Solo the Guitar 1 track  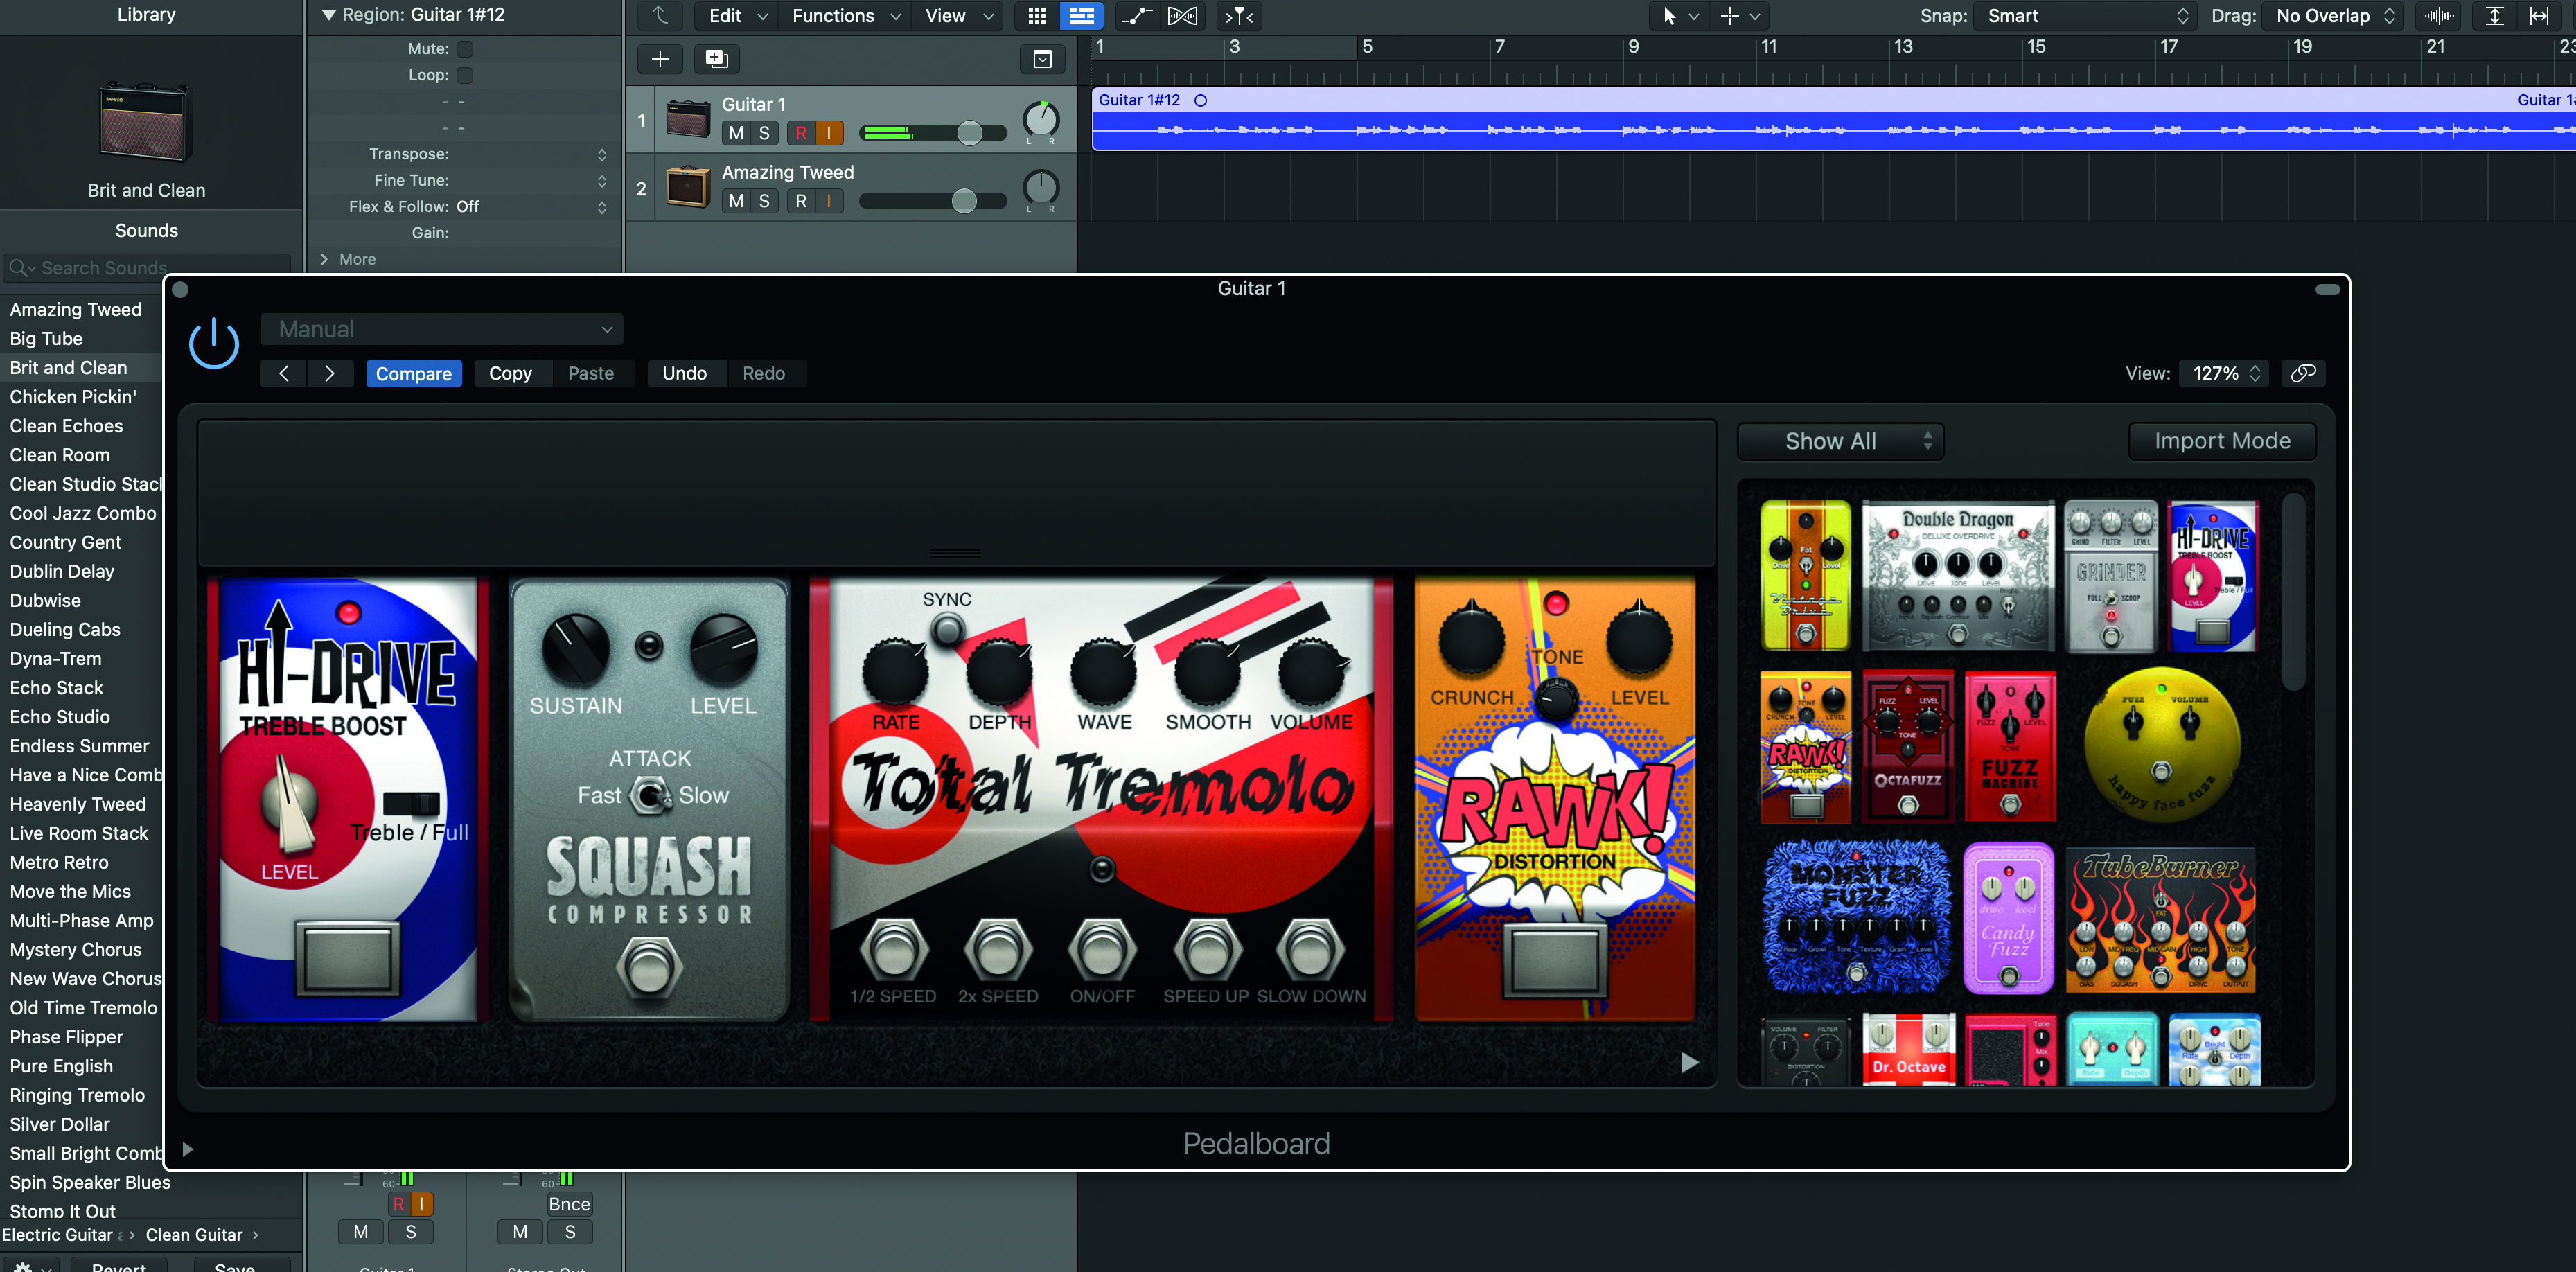[x=764, y=133]
